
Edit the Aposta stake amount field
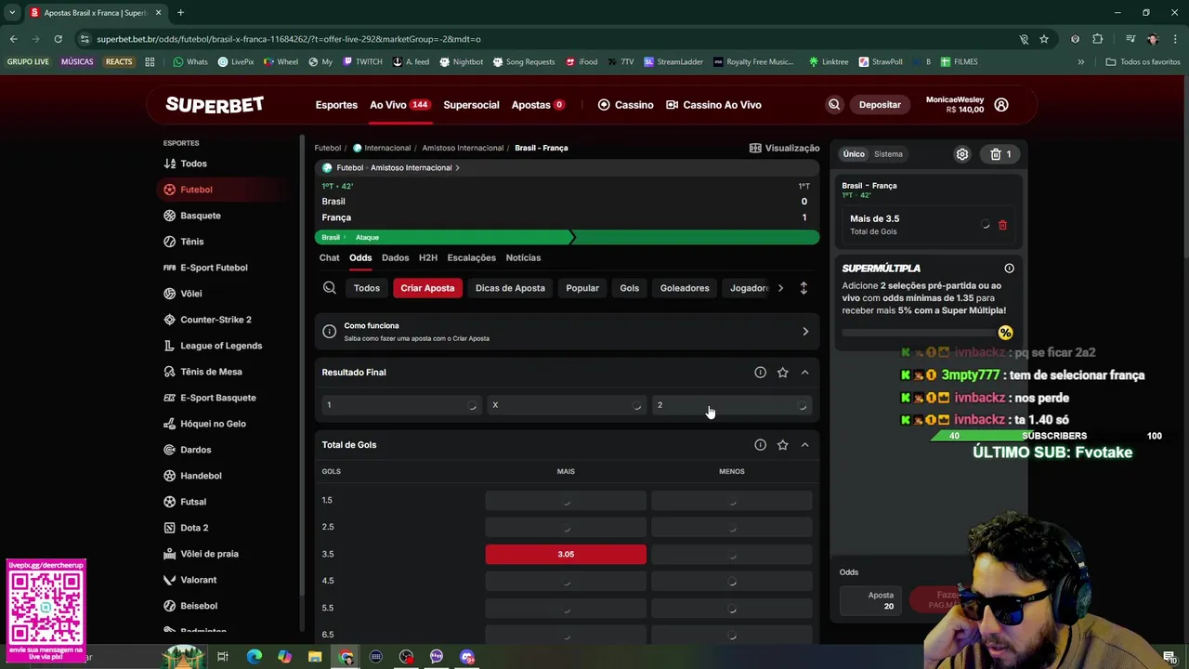872,601
